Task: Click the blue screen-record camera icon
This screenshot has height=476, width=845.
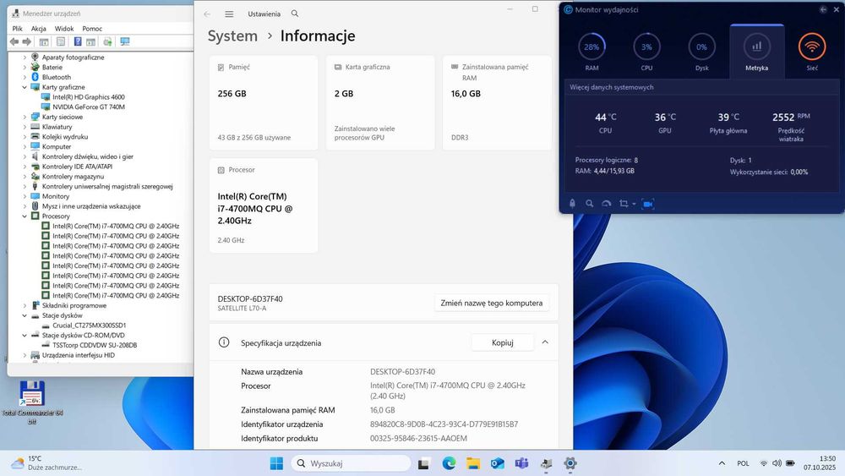Action: (648, 203)
